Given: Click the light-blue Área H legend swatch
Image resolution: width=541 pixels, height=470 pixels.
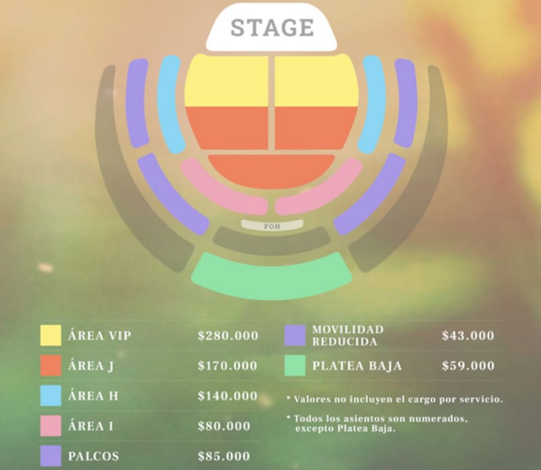Looking at the screenshot, I should [51, 396].
